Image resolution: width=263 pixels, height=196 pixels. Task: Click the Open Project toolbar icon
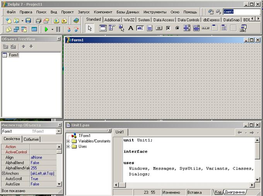[x=46, y=21]
